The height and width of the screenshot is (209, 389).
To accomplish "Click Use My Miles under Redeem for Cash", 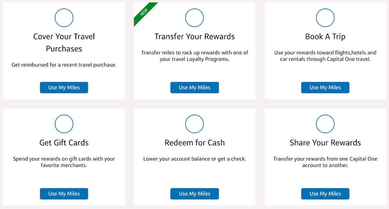I will pyautogui.click(x=194, y=194).
